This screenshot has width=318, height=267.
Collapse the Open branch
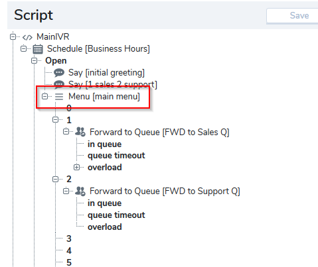34,60
